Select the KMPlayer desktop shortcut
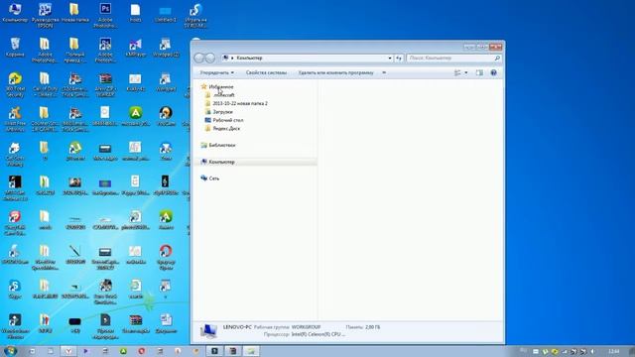The width and height of the screenshot is (635, 357). [135, 48]
